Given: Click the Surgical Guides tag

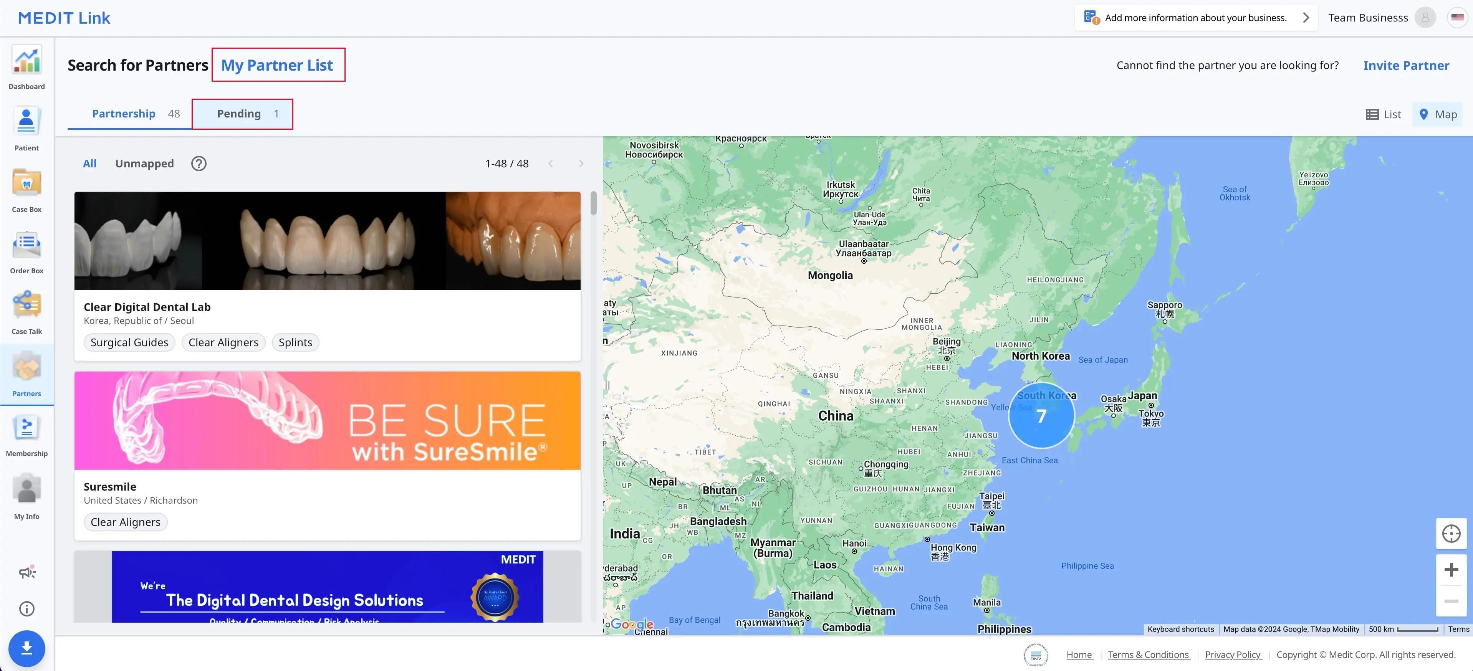Looking at the screenshot, I should [129, 342].
